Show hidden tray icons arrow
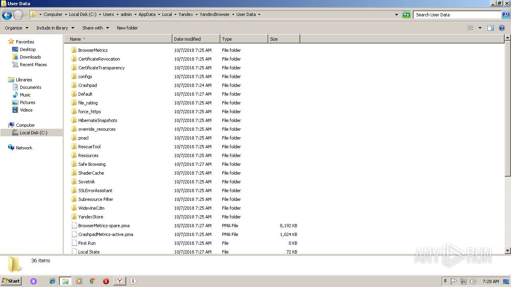The width and height of the screenshot is (511, 287). pyautogui.click(x=445, y=281)
